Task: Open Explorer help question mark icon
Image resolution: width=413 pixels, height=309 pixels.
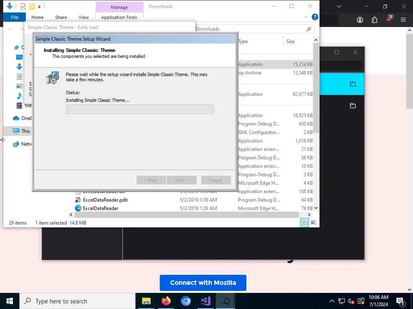Action: tap(315, 17)
